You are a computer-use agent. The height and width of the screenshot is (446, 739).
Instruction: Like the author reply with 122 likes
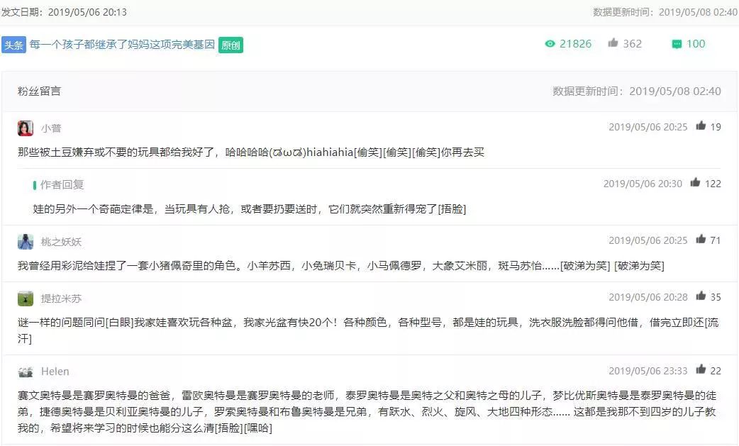coord(695,182)
